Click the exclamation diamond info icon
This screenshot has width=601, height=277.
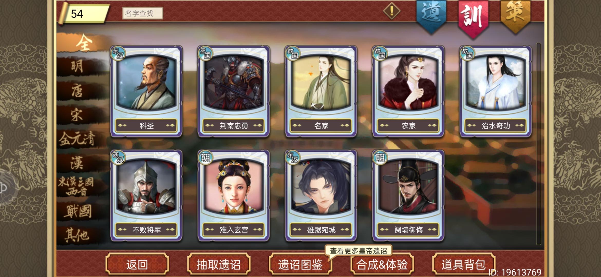tap(392, 11)
